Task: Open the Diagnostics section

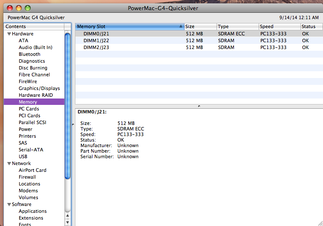Action: [x=32, y=61]
